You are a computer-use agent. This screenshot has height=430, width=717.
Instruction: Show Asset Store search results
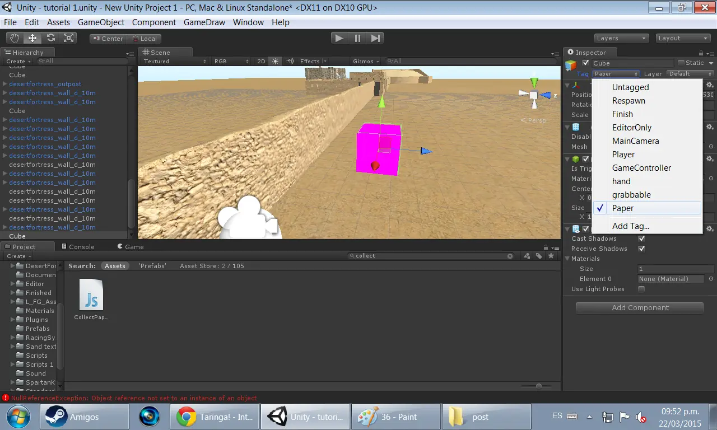[x=212, y=266]
